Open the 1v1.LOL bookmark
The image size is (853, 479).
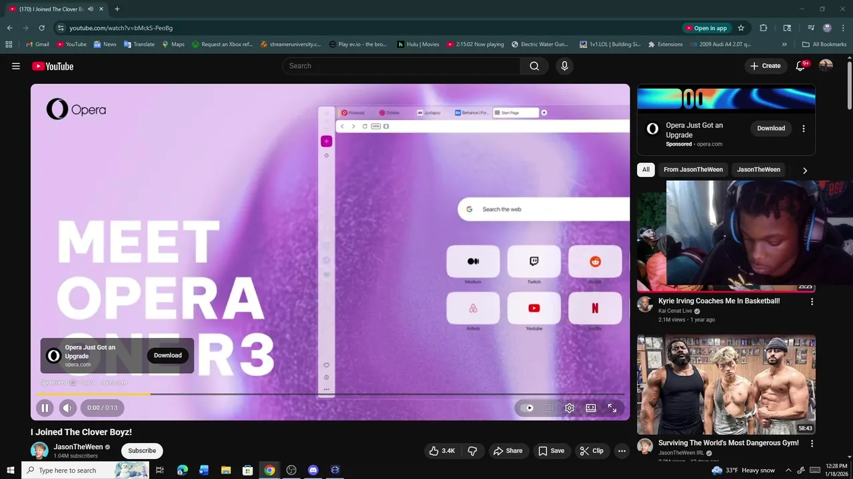(x=610, y=45)
